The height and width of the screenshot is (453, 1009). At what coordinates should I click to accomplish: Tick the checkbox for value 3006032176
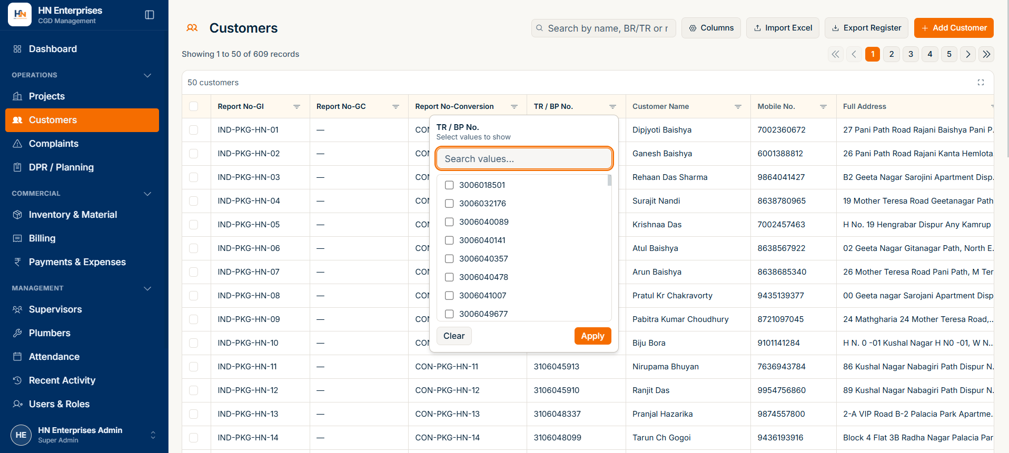[x=449, y=204]
